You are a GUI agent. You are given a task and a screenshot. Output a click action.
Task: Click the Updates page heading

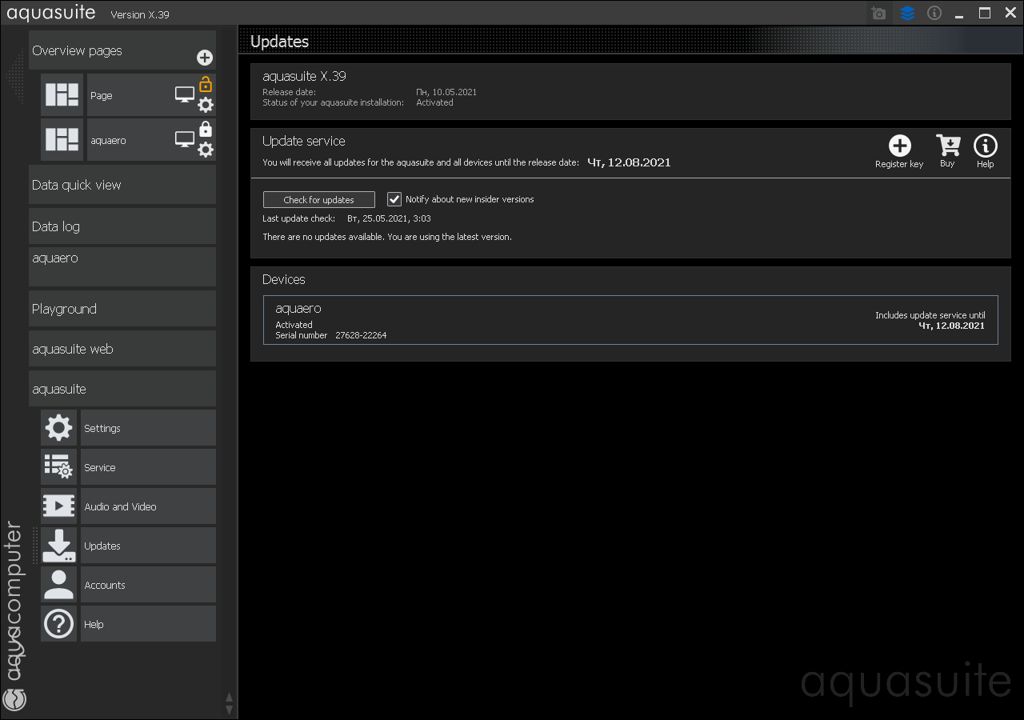pos(279,42)
